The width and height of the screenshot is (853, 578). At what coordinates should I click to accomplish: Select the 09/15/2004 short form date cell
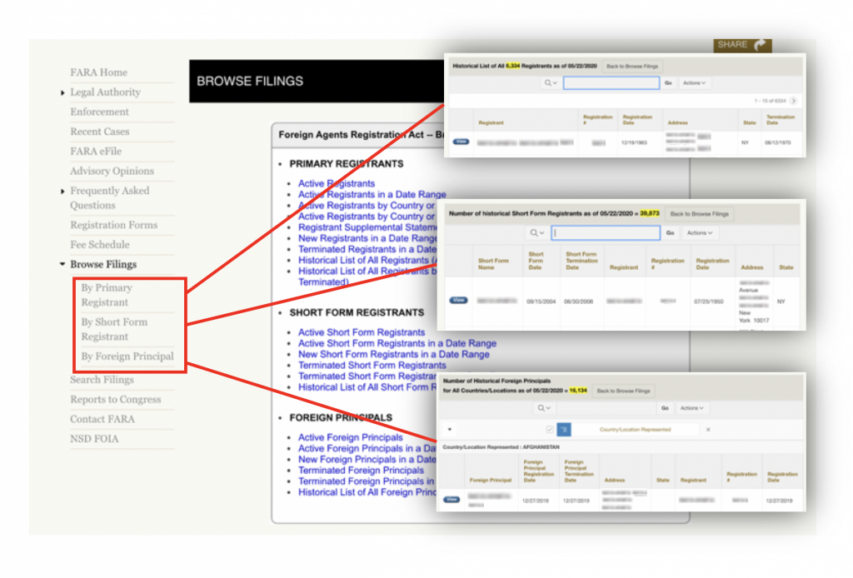pos(541,301)
